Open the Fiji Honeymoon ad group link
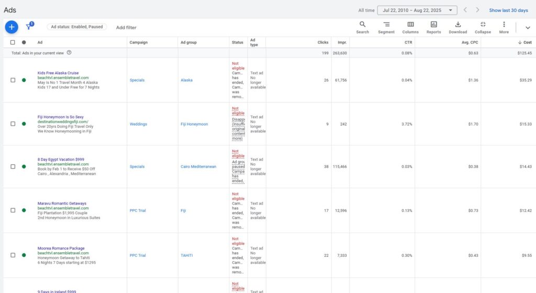 194,124
